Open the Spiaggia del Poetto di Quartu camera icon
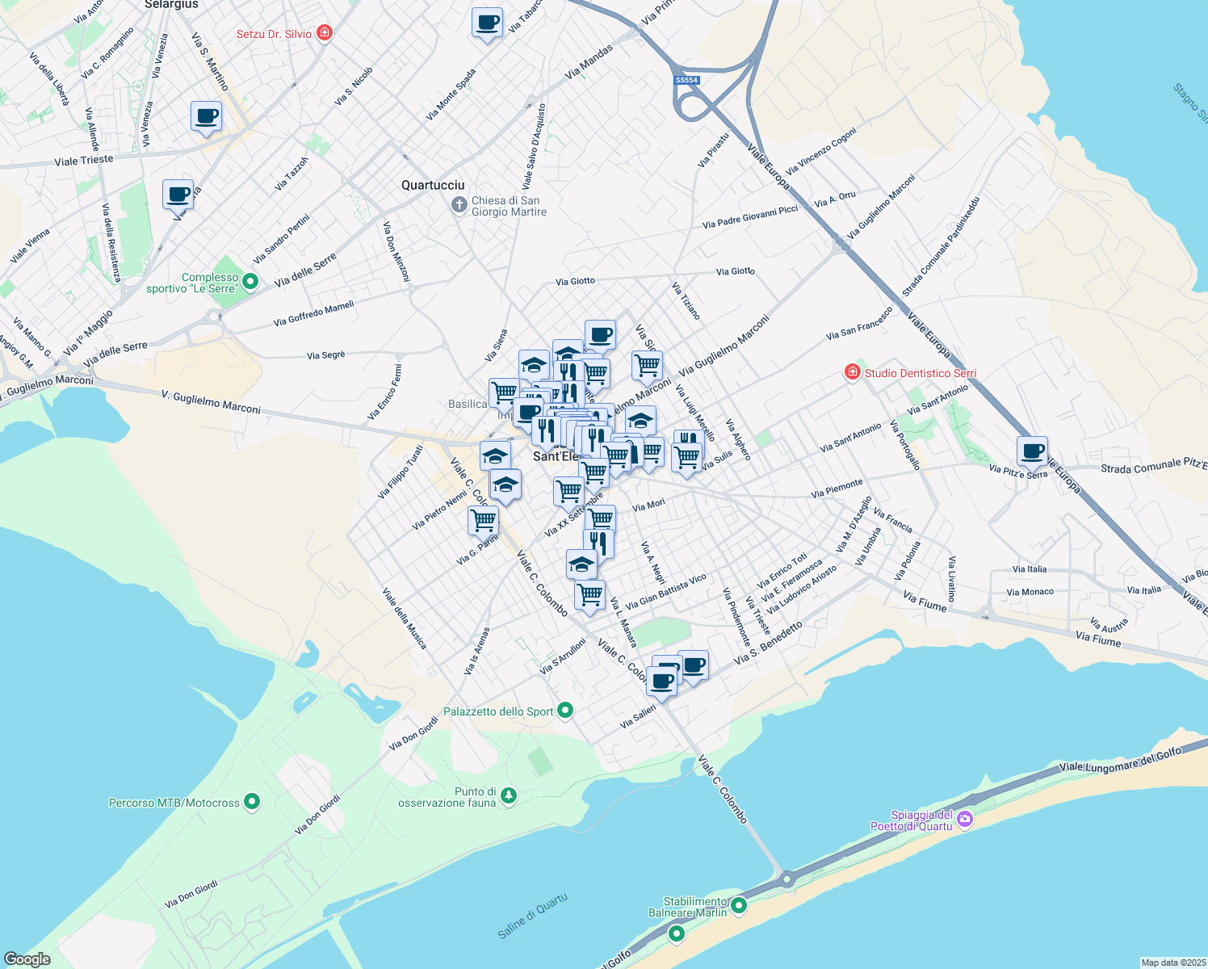1208x969 pixels. pyautogui.click(x=964, y=820)
